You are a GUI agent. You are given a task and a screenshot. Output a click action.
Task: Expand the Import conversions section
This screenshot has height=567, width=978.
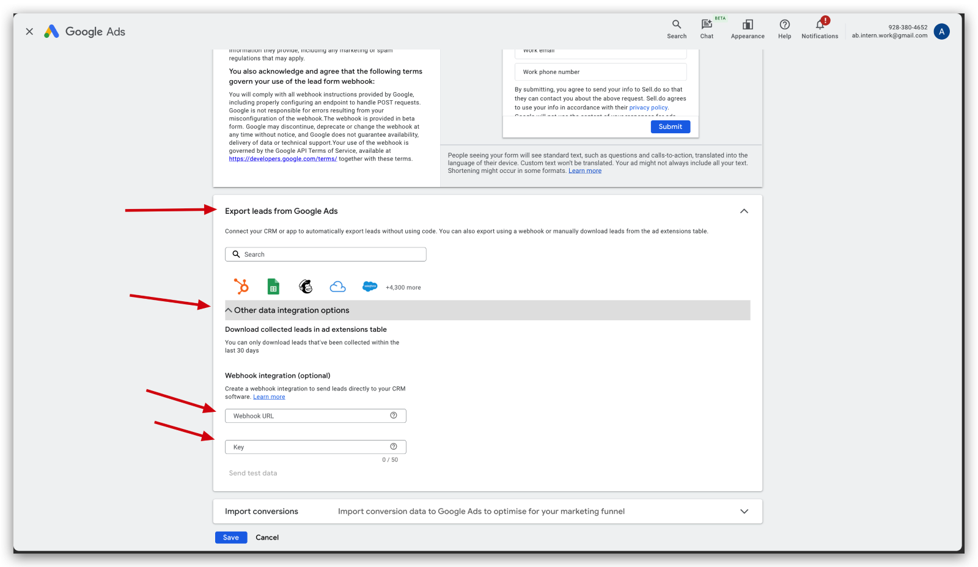[x=744, y=511]
